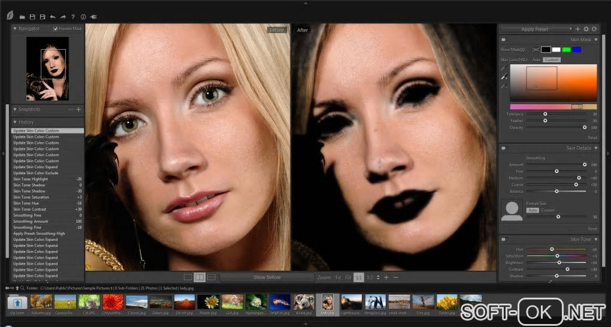Open help with the question mark icon
Screen dimensions: 611x327
[73, 17]
